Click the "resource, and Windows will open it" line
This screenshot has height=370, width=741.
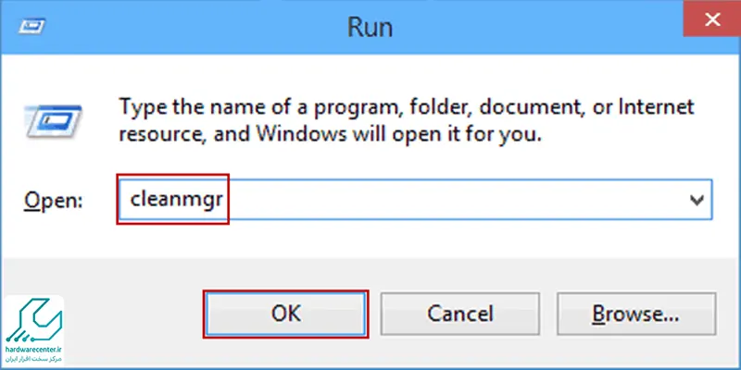click(330, 135)
